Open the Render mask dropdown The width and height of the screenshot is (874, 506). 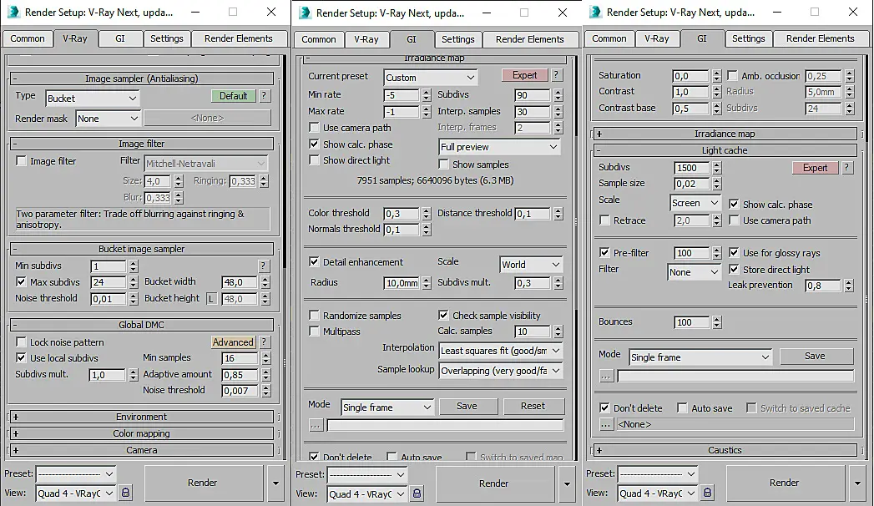(108, 118)
